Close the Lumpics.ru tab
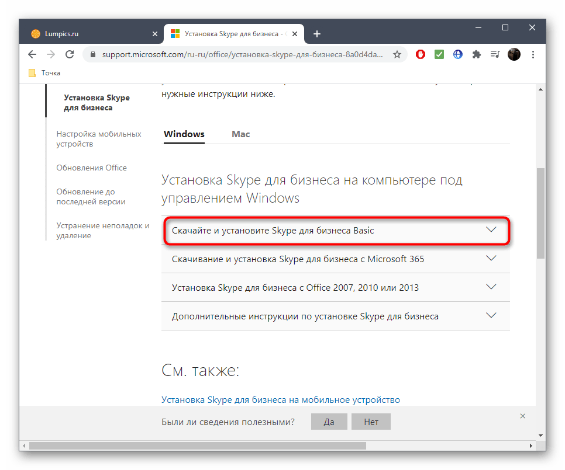The width and height of the screenshot is (565, 470). pos(155,34)
